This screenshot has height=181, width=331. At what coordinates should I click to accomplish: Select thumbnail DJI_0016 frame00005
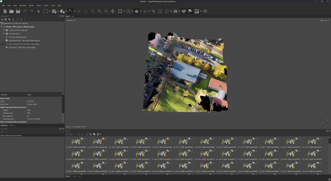pyautogui.click(x=183, y=143)
